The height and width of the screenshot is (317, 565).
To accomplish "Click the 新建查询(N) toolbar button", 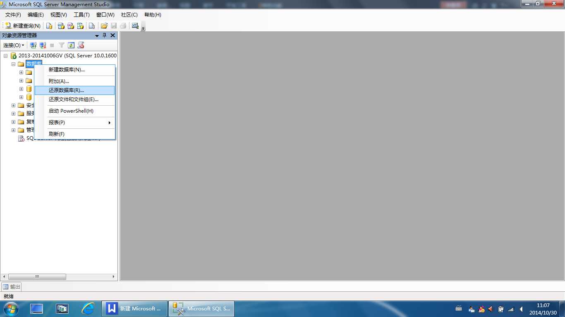I will [23, 26].
